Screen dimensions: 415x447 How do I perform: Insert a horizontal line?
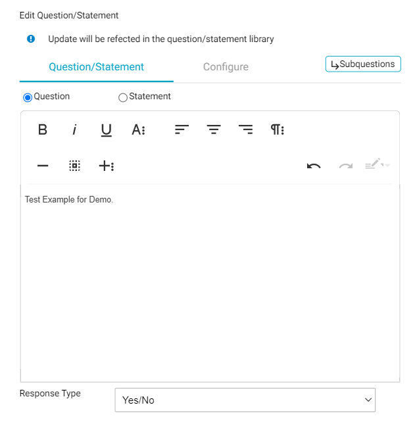43,166
